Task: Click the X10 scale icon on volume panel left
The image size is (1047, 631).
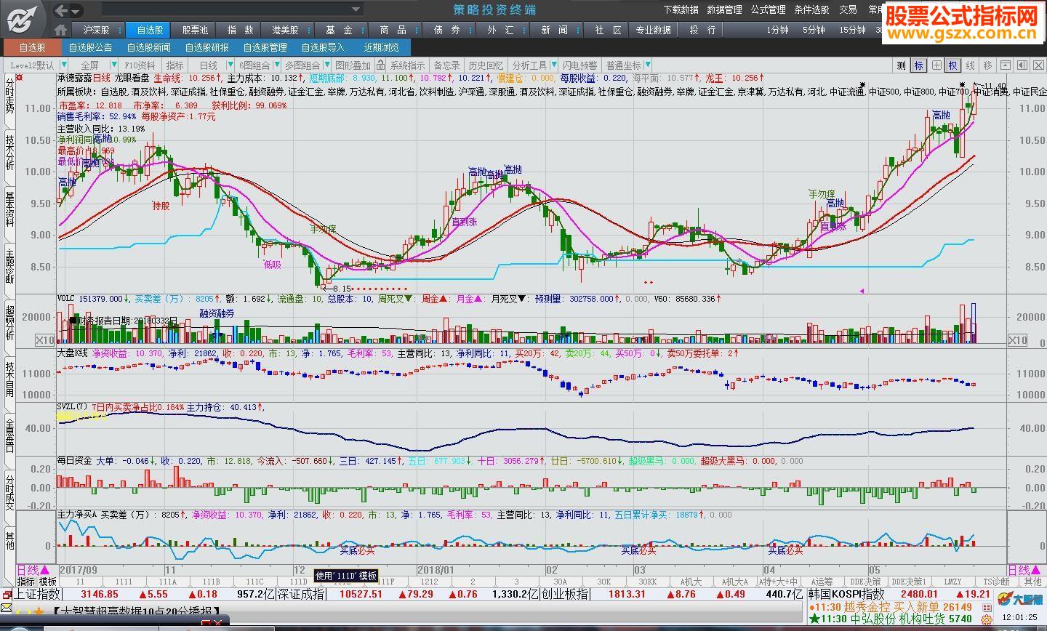Action: tap(45, 340)
